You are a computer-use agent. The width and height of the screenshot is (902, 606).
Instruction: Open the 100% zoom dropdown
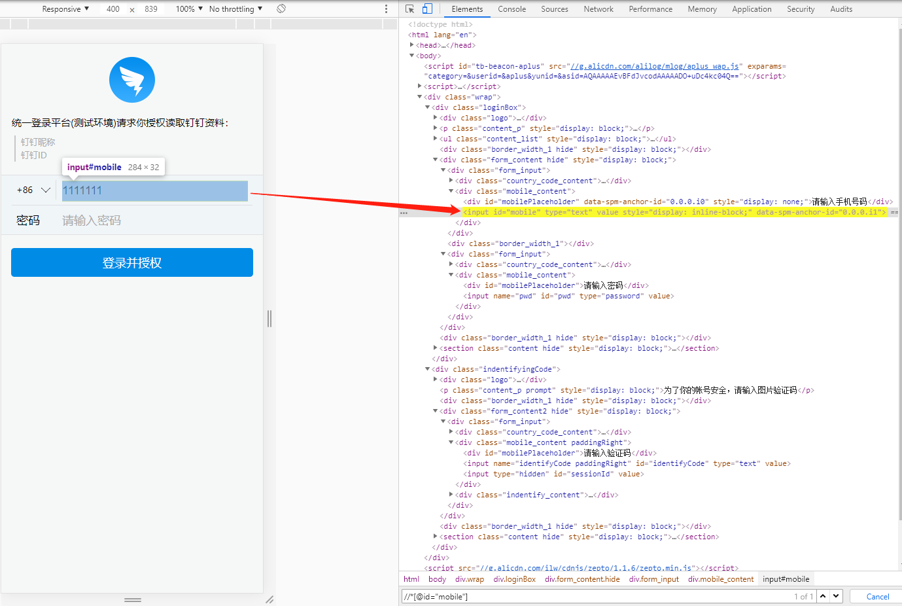point(189,9)
